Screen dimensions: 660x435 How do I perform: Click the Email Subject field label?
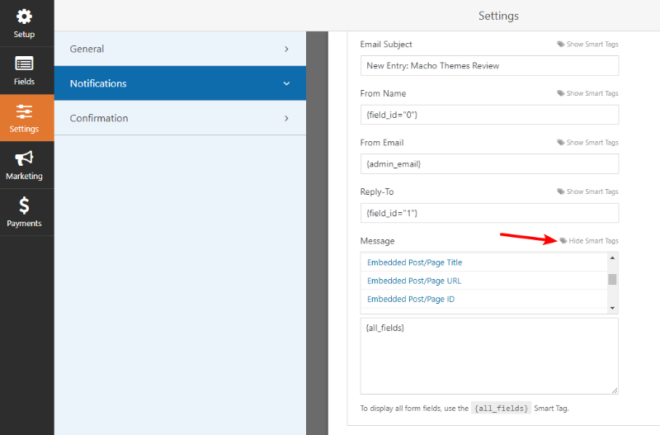point(386,45)
